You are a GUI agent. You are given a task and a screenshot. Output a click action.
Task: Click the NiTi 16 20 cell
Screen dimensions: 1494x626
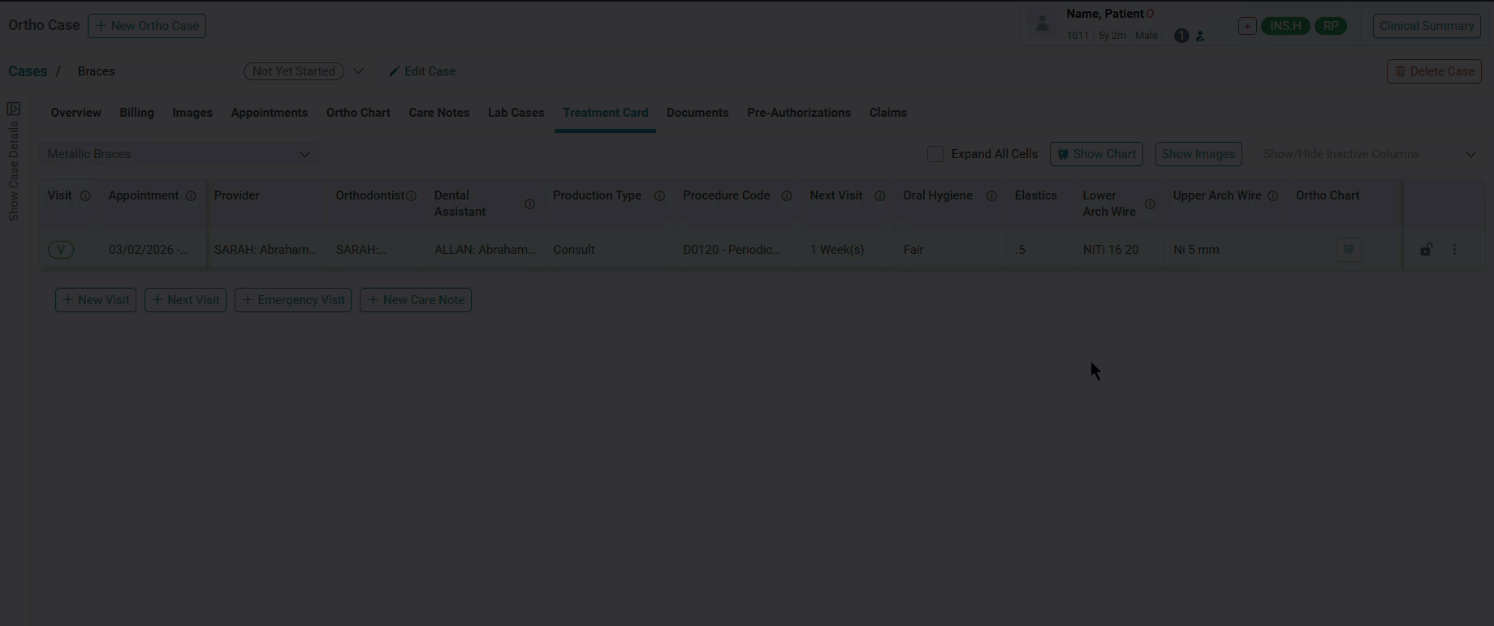pos(1120,250)
